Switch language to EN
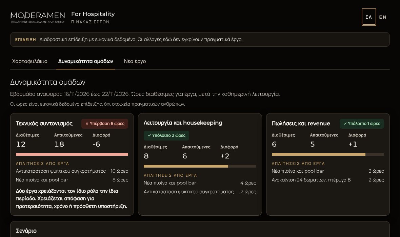Screen dimensions: 400x237 [383, 17]
